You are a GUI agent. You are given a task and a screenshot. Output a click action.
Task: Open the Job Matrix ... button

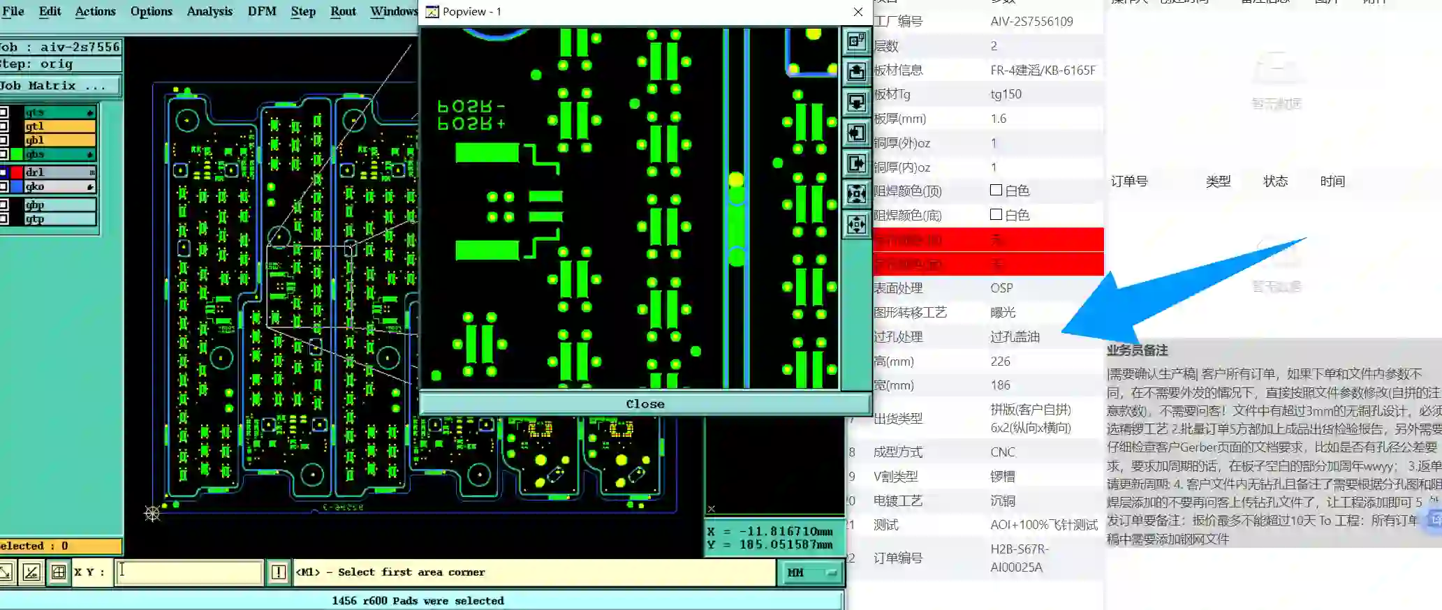point(60,86)
